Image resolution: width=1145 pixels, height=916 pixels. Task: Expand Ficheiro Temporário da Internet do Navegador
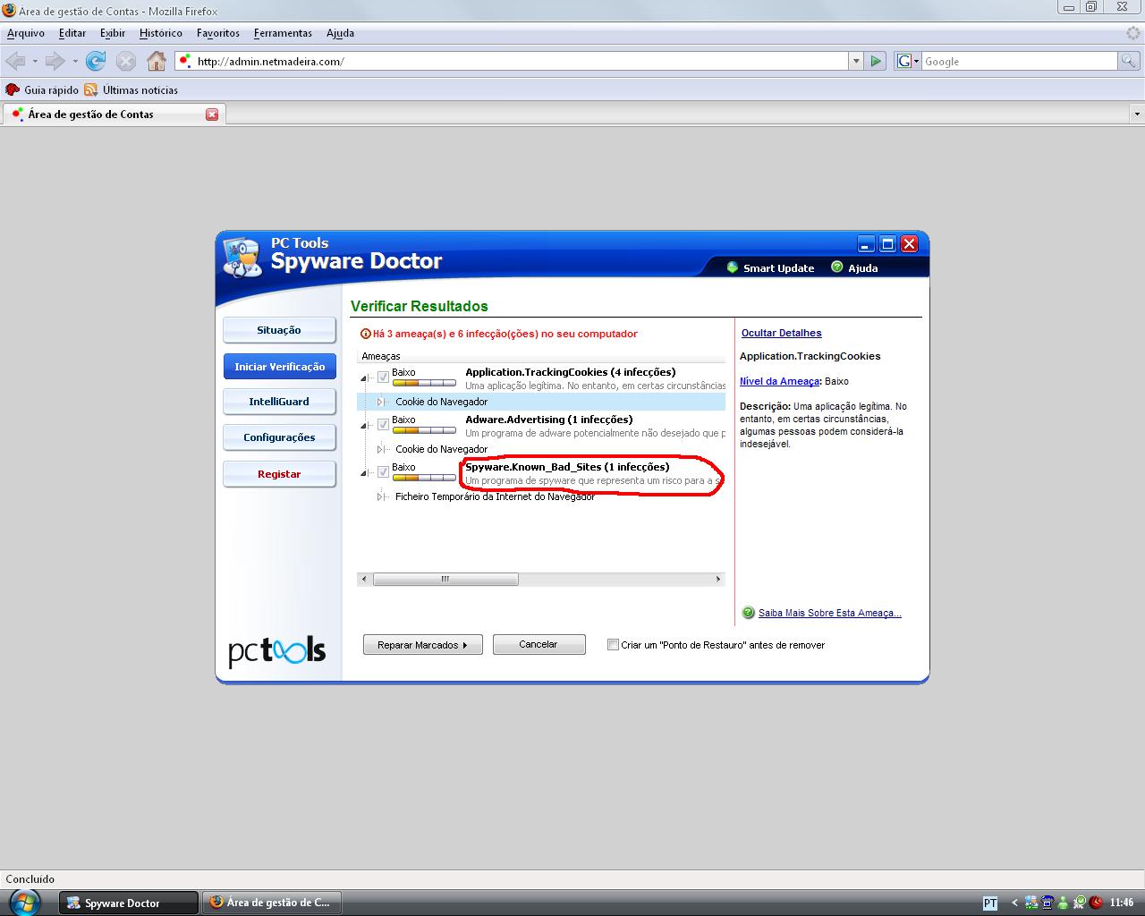click(x=381, y=496)
